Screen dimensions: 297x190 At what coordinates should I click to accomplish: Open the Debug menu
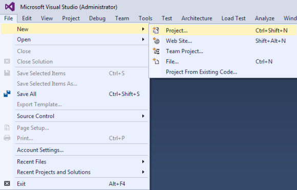click(97, 18)
